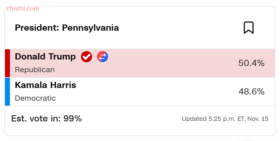This screenshot has height=141, width=280.
Task: Select the highlighted Donald Trump result row
Action: point(140,63)
